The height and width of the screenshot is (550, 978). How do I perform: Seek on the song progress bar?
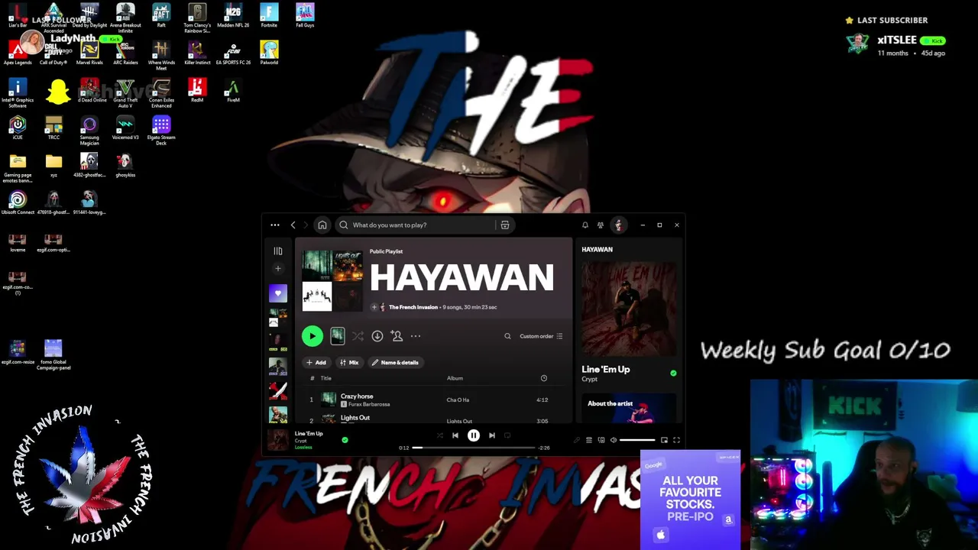474,448
